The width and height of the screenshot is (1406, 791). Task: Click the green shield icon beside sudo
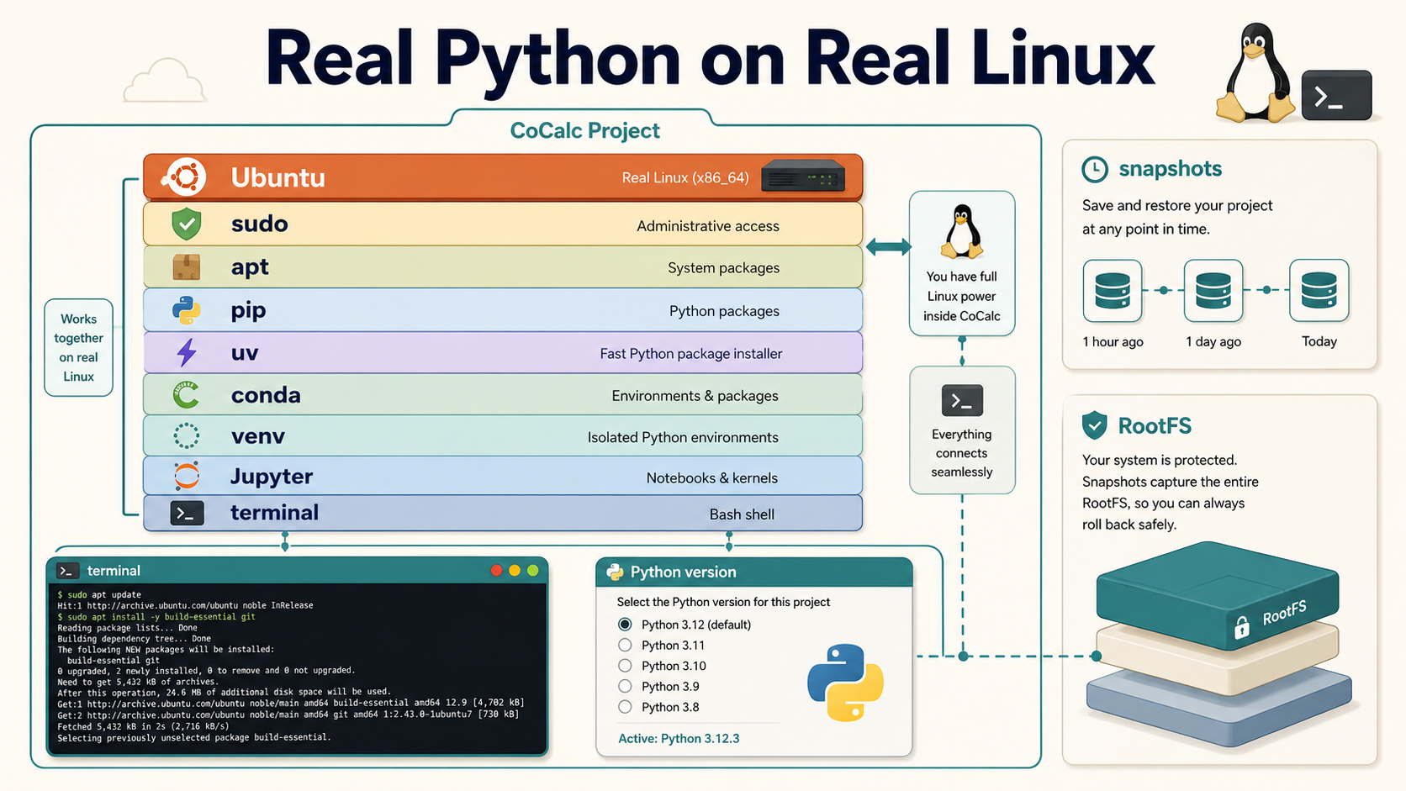pos(186,224)
